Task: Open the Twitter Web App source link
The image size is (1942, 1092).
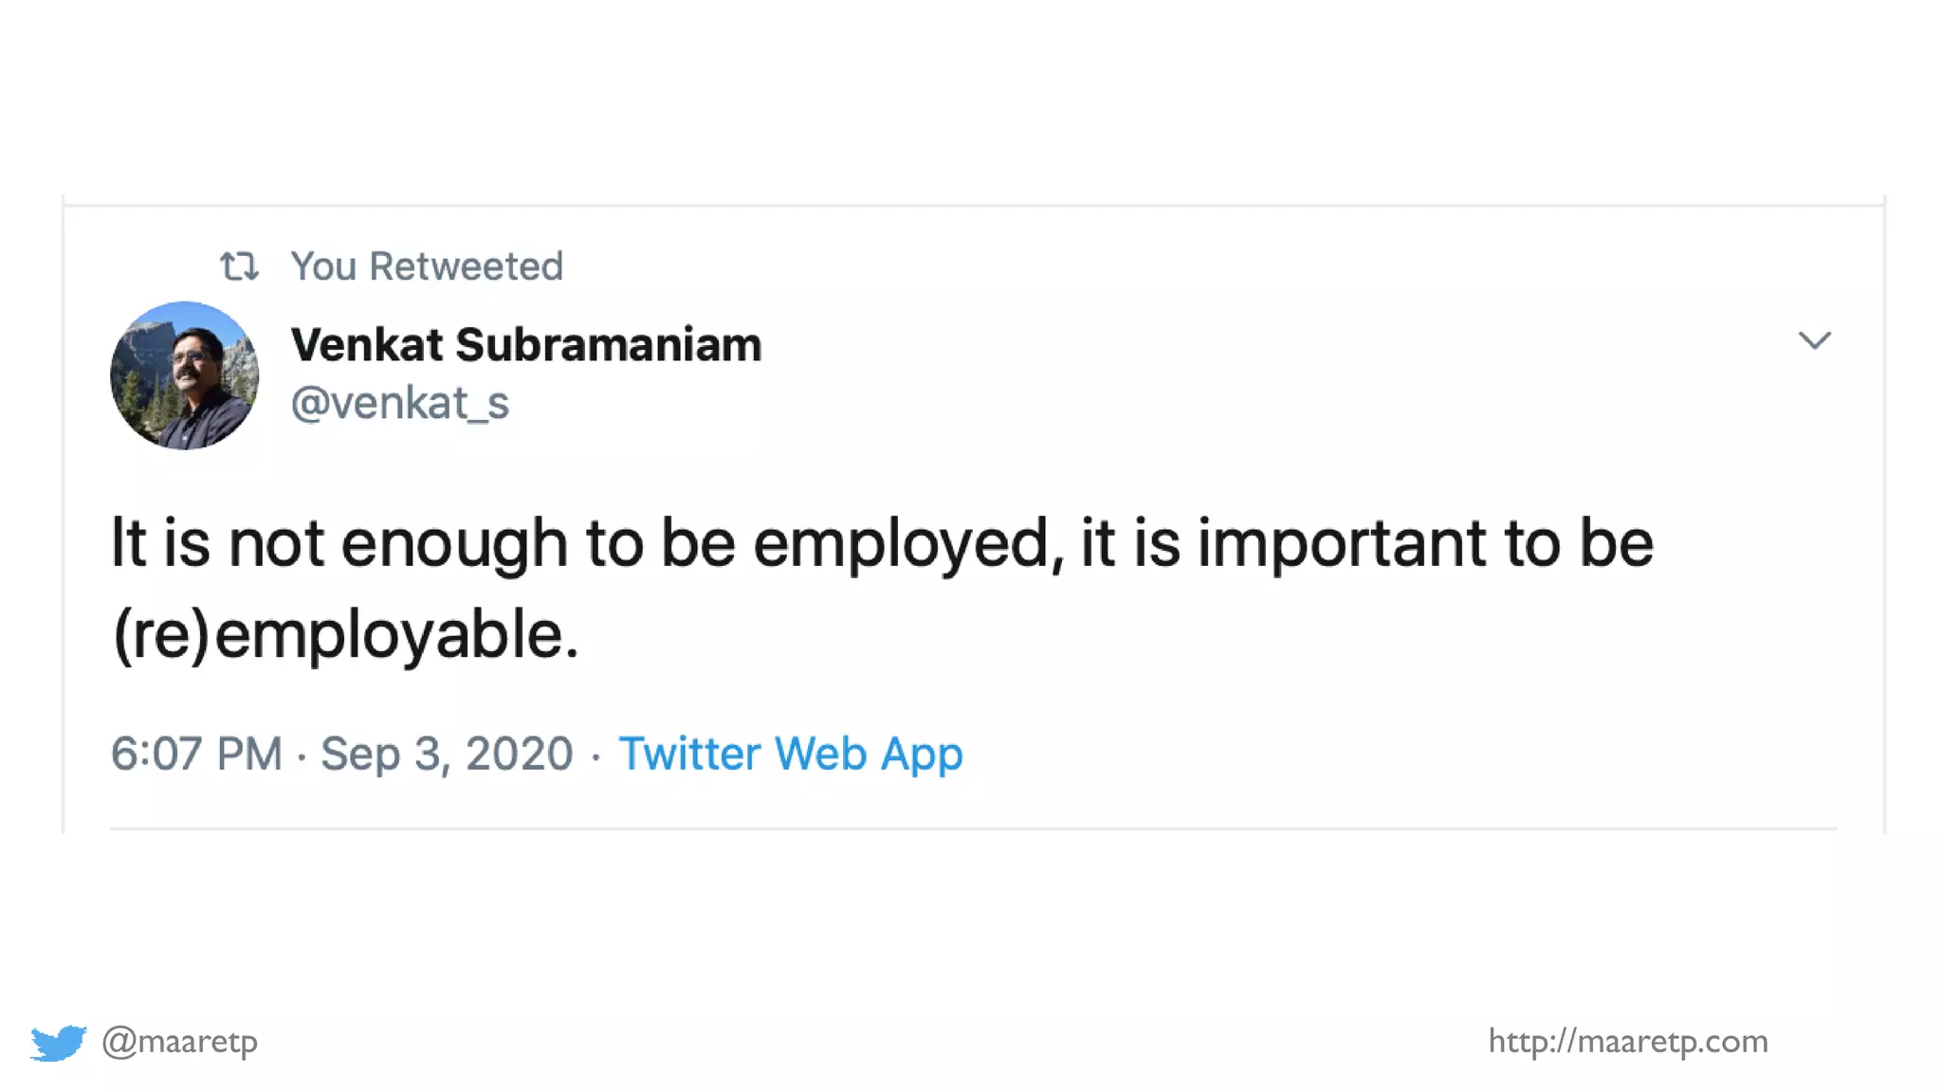Action: pyautogui.click(x=790, y=754)
